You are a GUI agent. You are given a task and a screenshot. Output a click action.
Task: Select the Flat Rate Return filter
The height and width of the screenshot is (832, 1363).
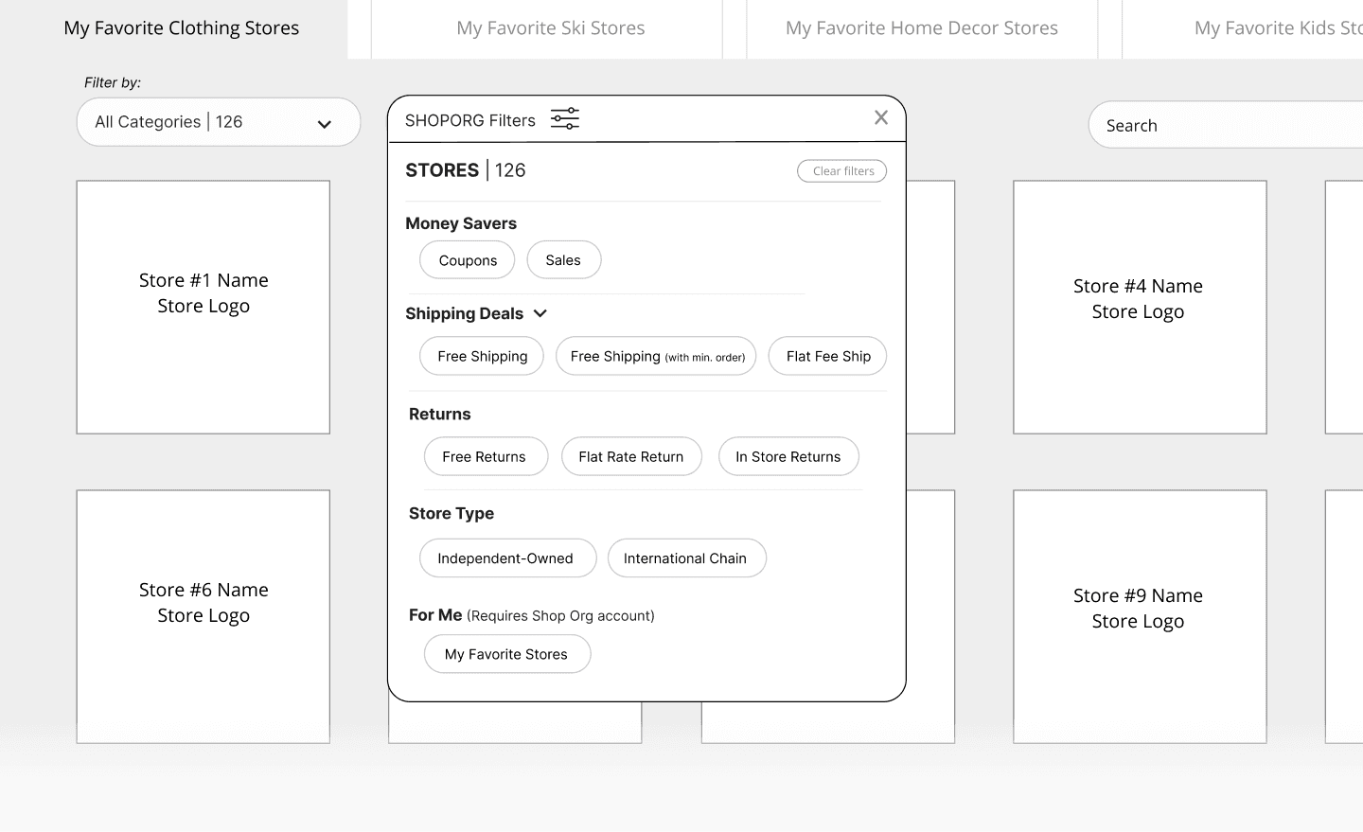point(631,456)
